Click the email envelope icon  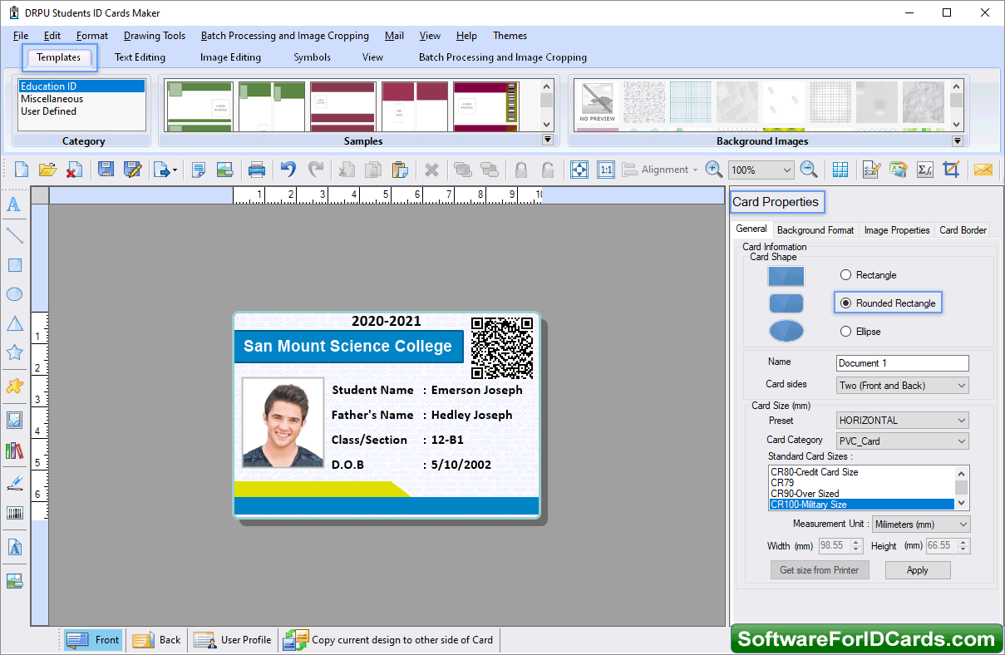click(x=983, y=170)
